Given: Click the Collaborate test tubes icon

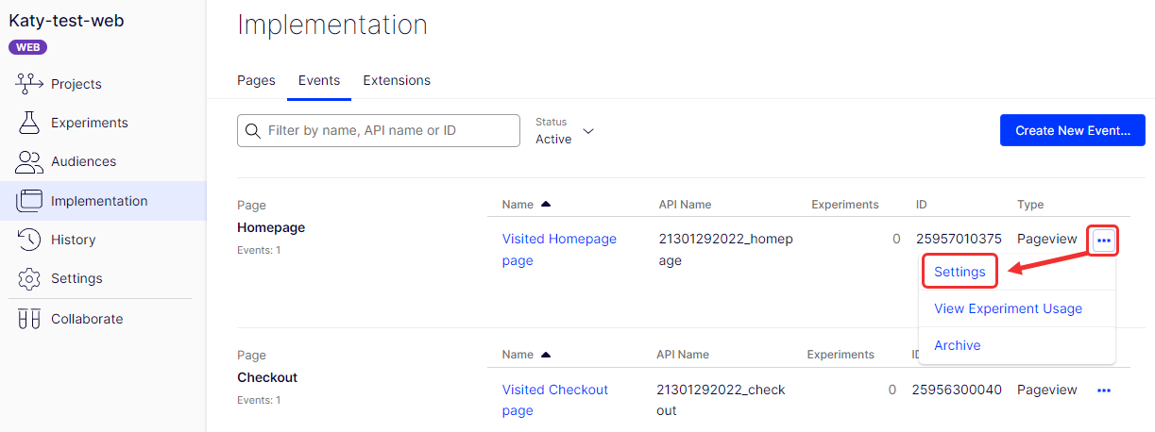Looking at the screenshot, I should coord(30,319).
